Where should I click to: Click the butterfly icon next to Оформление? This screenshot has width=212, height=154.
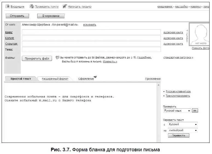(95, 77)
